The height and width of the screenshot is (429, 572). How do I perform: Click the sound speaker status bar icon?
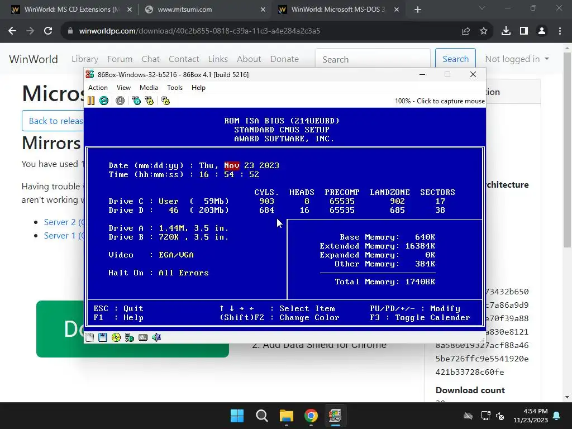point(156,337)
